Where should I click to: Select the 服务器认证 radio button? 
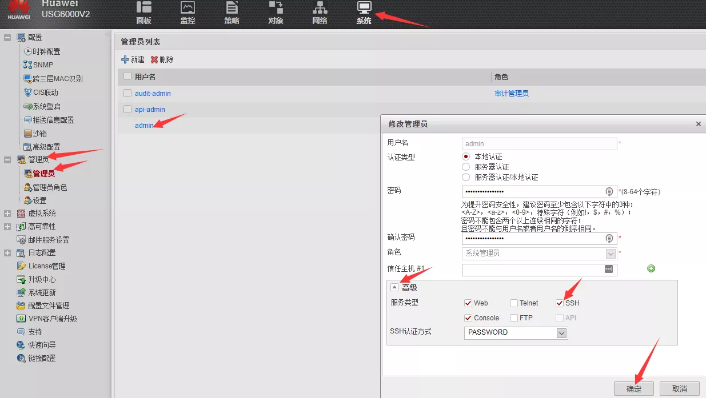pyautogui.click(x=466, y=167)
